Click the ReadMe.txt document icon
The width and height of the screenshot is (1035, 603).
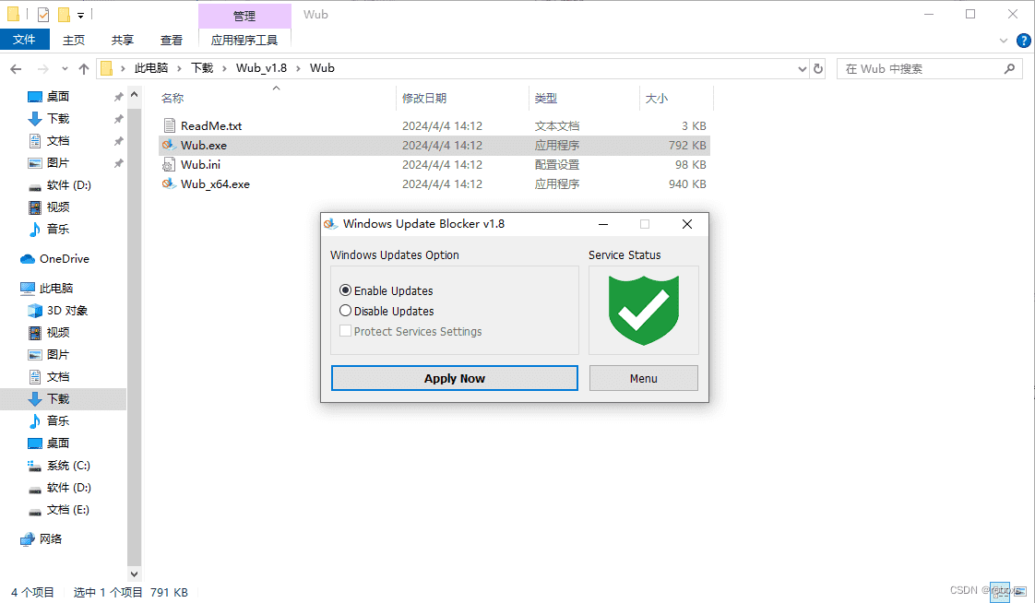click(169, 126)
